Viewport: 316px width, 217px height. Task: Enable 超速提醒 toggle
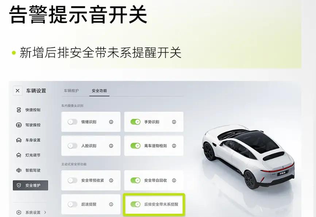72,204
